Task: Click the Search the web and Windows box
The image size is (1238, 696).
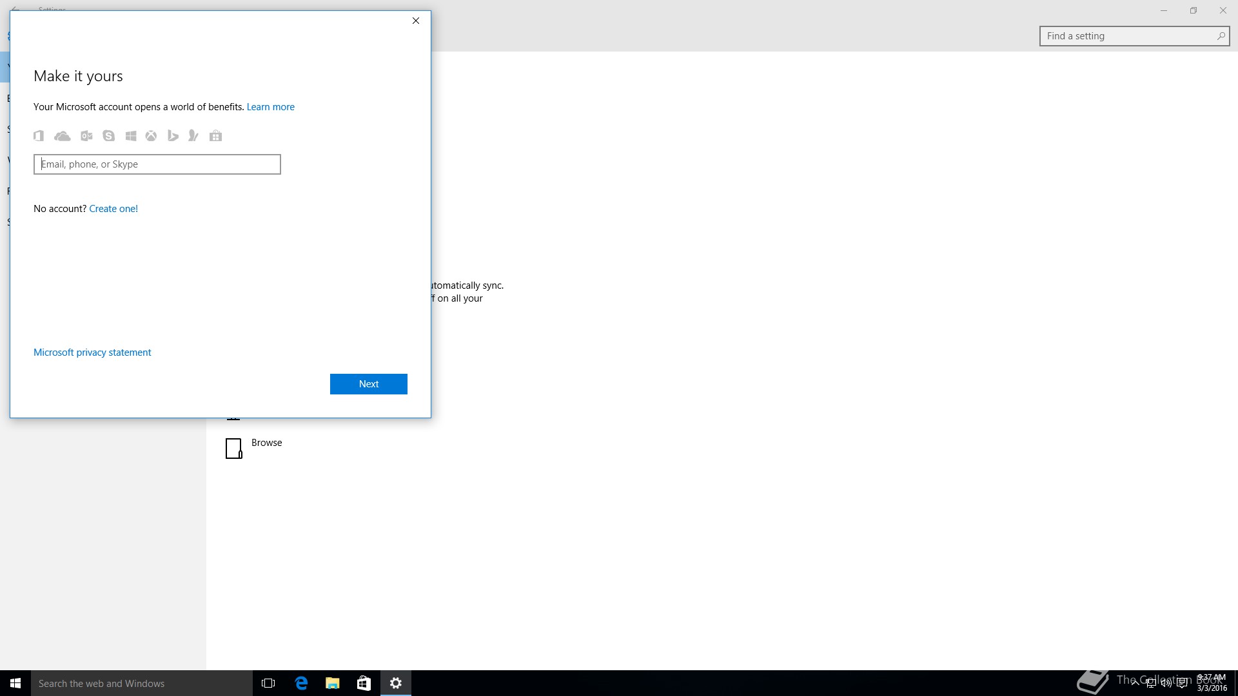Action: (x=142, y=683)
